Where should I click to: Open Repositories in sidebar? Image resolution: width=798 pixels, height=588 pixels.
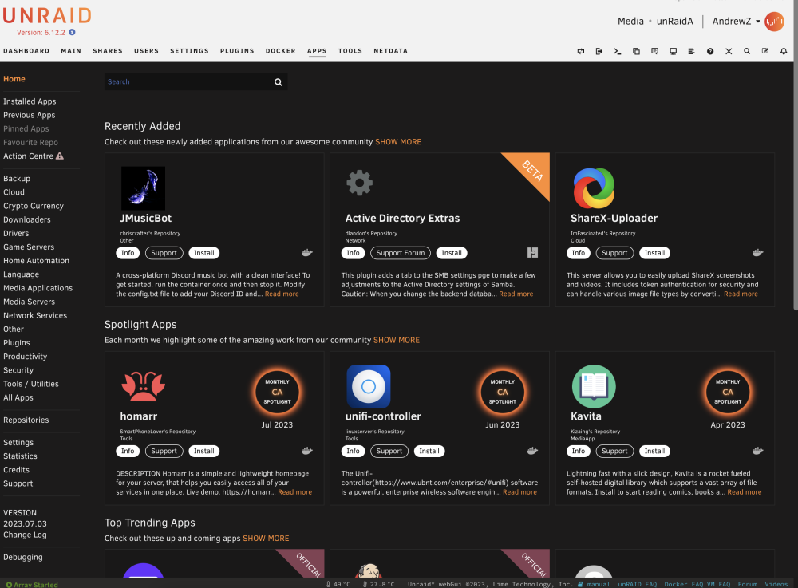26,420
